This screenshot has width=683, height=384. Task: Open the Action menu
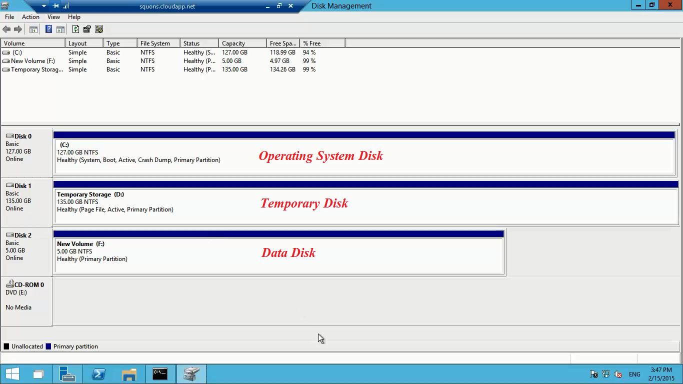30,16
